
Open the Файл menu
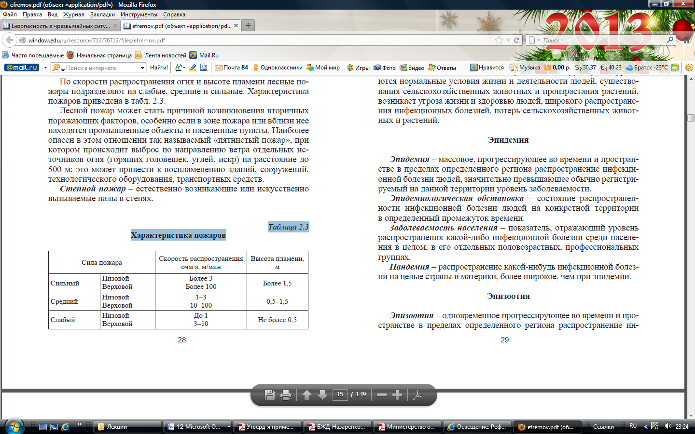(10, 14)
